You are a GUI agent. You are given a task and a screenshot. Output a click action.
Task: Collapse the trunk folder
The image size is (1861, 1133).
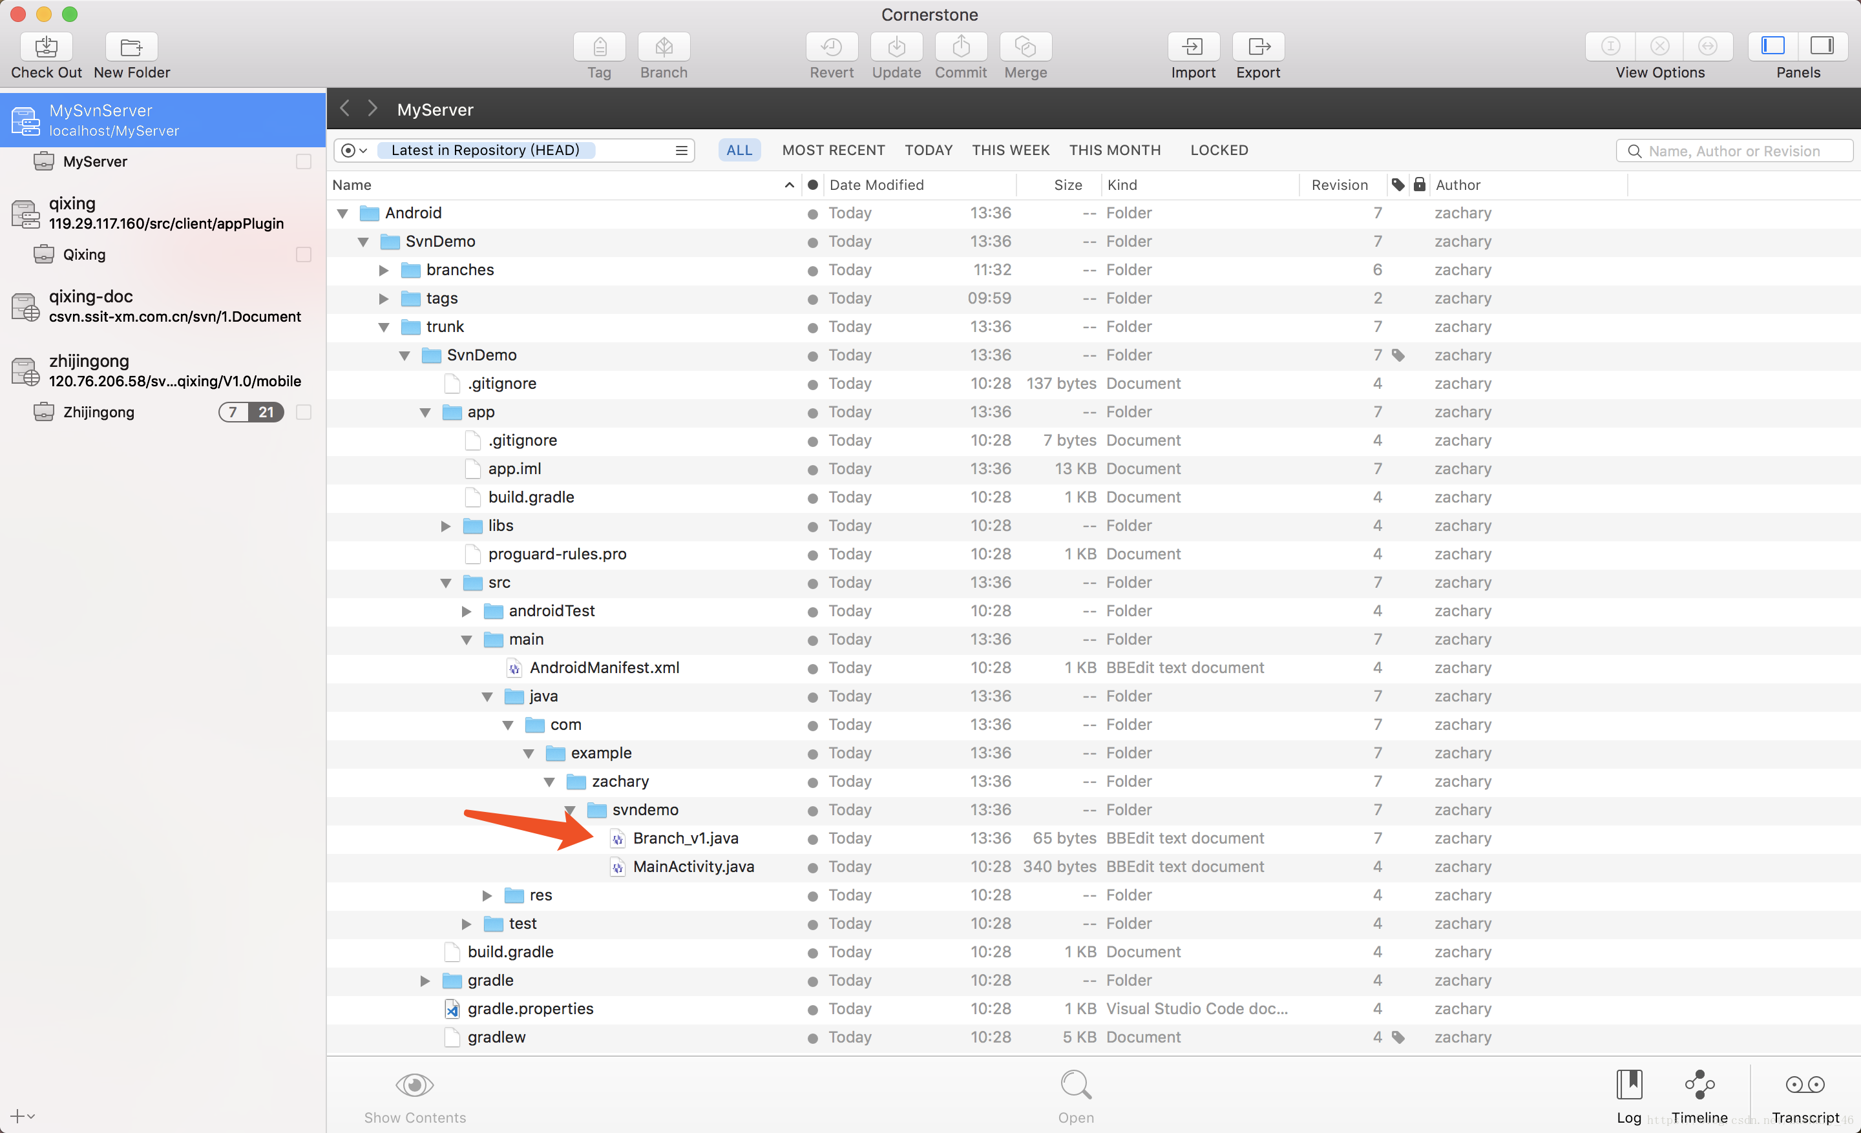384,327
